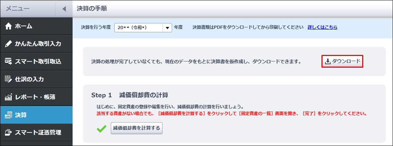Click the 仕訳の入力 ledger icon

pos(8,79)
